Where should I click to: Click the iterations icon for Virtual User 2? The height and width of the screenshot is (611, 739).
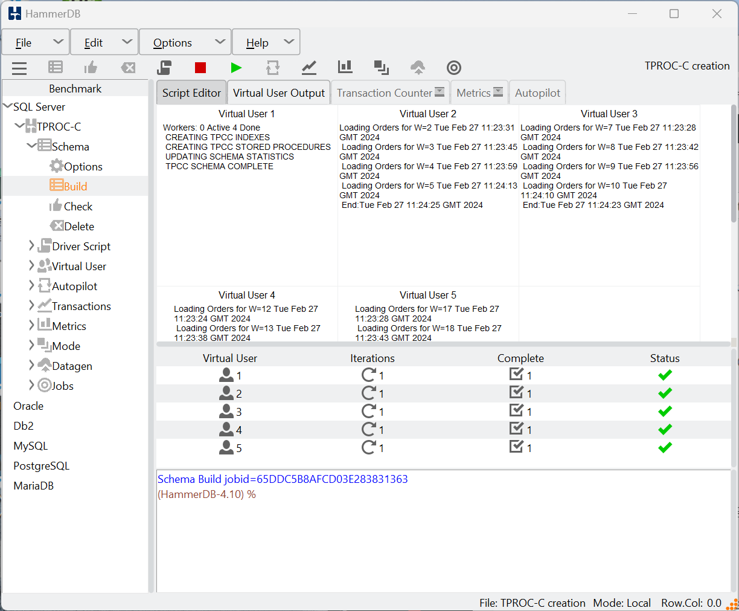[369, 393]
